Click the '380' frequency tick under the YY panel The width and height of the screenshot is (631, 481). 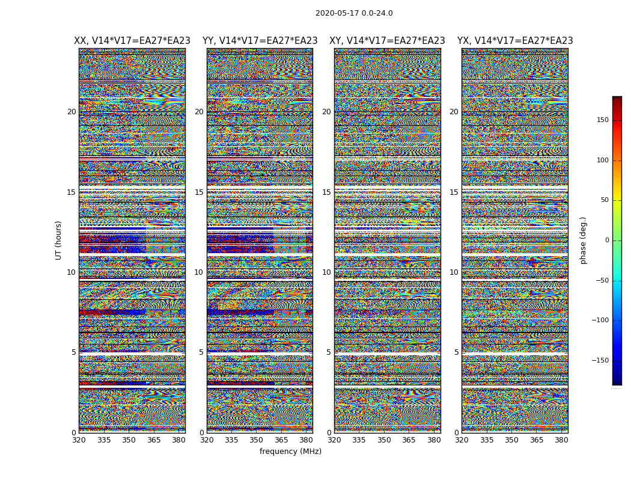[x=306, y=440]
